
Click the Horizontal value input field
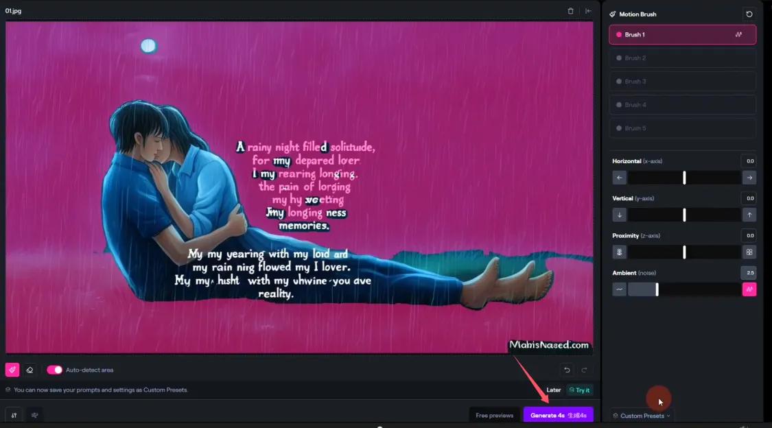(749, 161)
